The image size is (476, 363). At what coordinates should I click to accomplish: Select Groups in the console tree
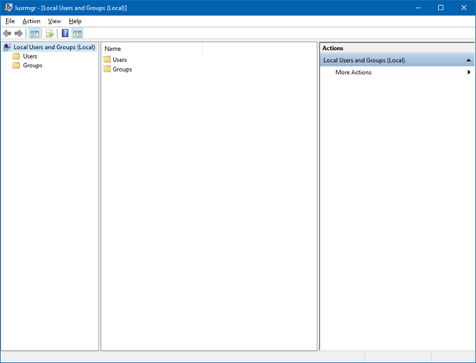tap(33, 66)
